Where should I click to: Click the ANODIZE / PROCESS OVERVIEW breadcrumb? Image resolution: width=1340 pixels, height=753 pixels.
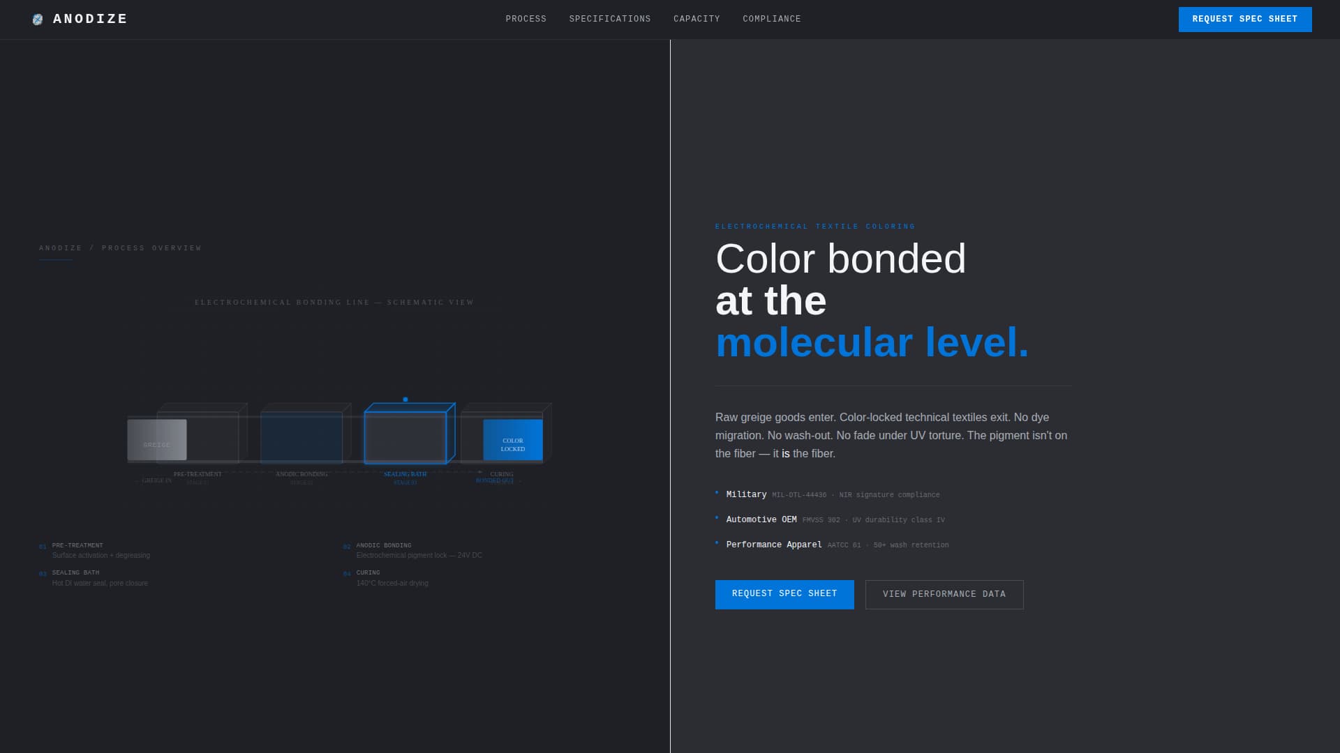click(x=120, y=248)
